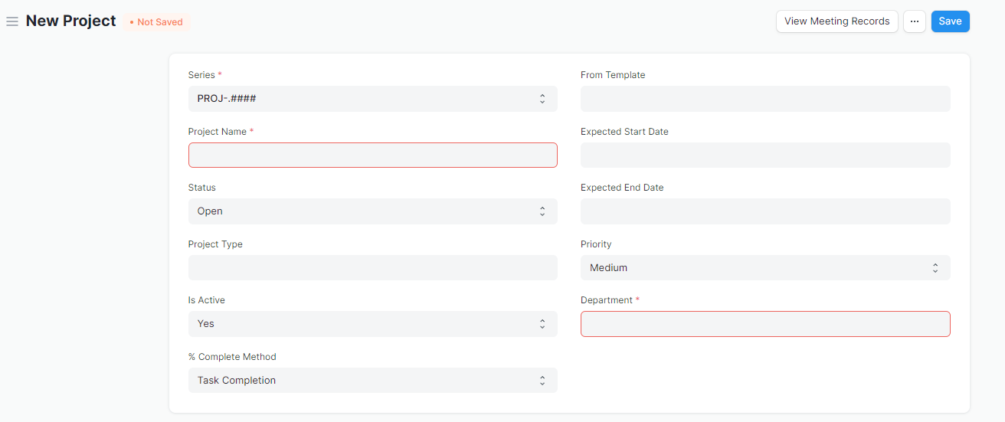Focus the Department required field
This screenshot has height=422, width=1005.
coord(765,324)
